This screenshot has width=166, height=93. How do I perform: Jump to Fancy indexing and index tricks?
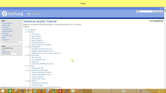coord(38,70)
